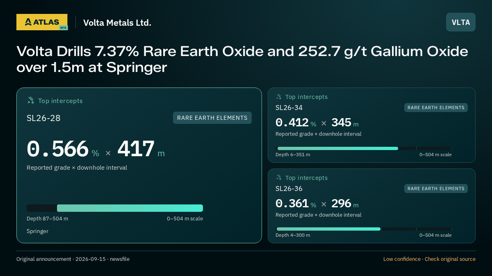The height and width of the screenshot is (276, 492).
Task: Click the 'Depth 87–504 m' label
Action: tap(48, 218)
